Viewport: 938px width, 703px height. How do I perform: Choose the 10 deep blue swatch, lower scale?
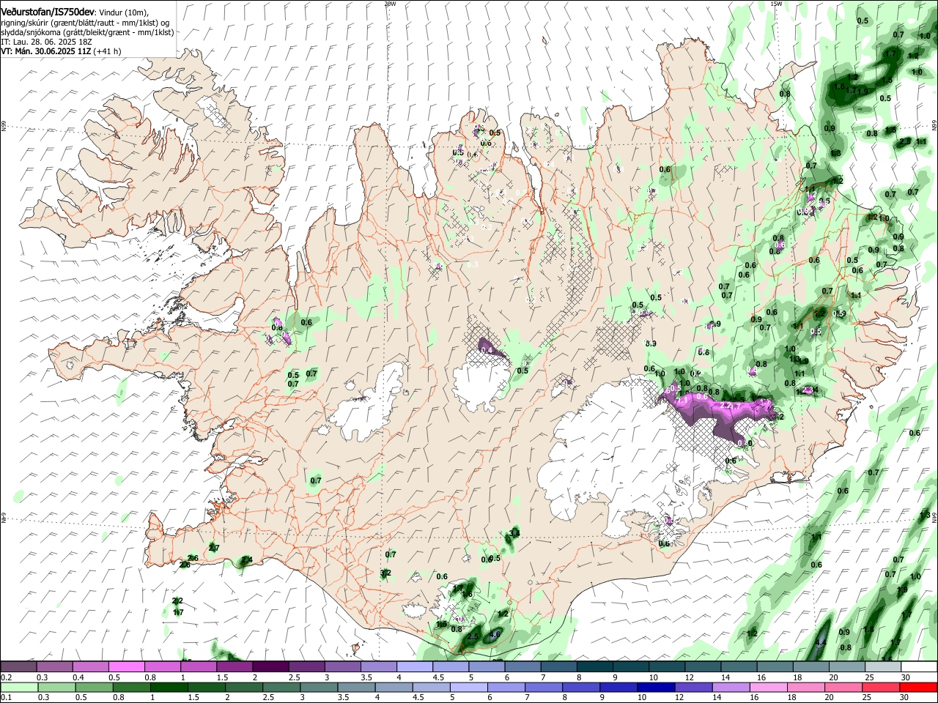654,687
